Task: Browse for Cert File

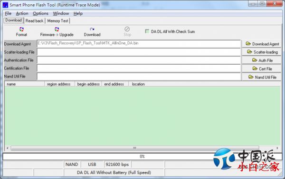Action: tap(262, 69)
